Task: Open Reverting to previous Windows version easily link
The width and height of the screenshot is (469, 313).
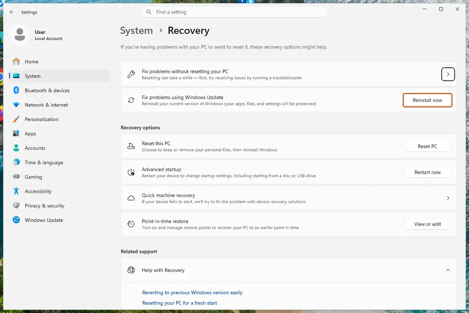Action: pyautogui.click(x=192, y=292)
